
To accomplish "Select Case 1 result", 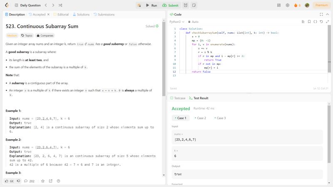I will point(180,118).
